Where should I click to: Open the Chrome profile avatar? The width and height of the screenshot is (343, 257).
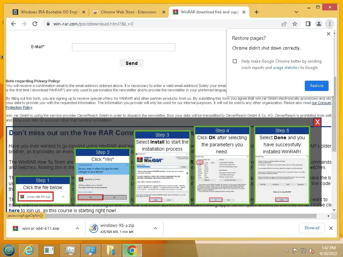click(x=319, y=24)
